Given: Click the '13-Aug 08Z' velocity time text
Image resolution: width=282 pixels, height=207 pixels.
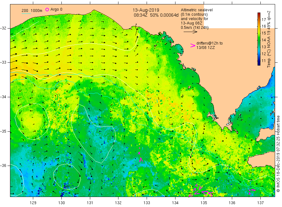Looking at the screenshot, I should pos(191,23).
